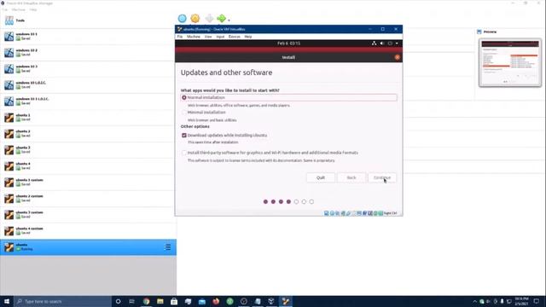This screenshot has width=546, height=307.
Task: Select the 'ubuntu 4' virtual machine
Action: pos(88,166)
